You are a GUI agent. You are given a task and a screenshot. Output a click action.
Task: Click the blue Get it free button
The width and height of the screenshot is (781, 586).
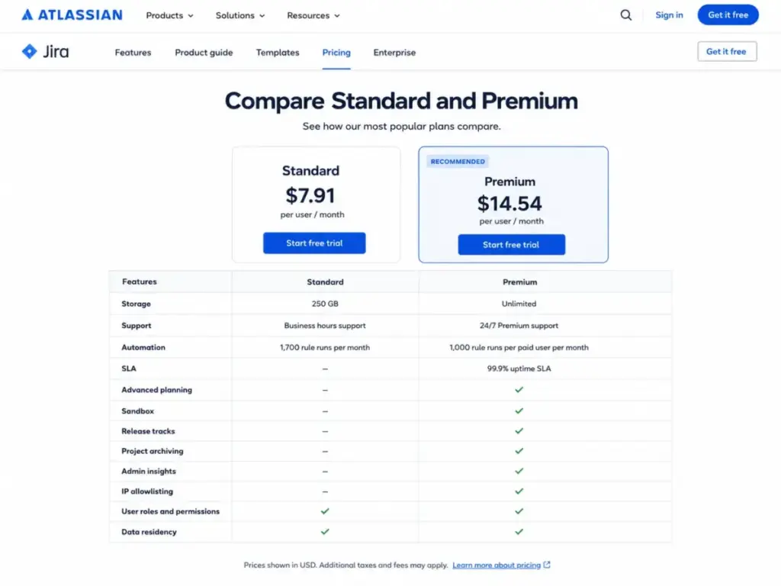[x=728, y=15]
